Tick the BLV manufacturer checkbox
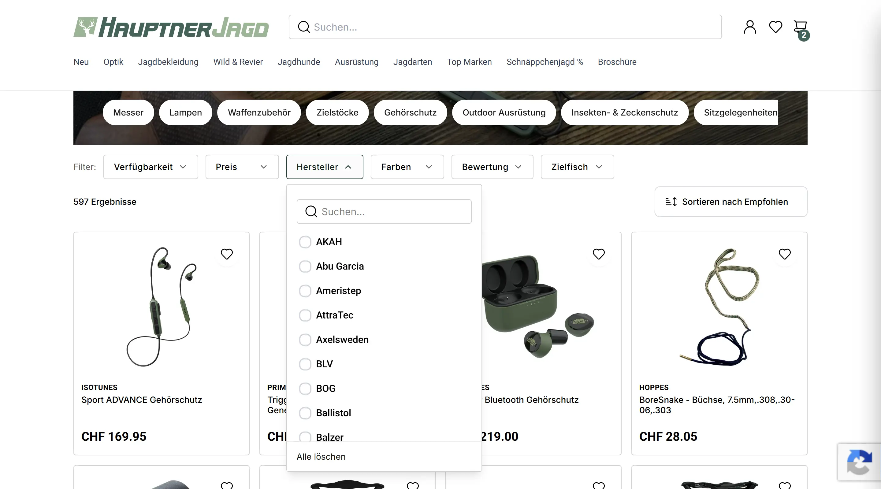881x489 pixels. click(x=305, y=364)
